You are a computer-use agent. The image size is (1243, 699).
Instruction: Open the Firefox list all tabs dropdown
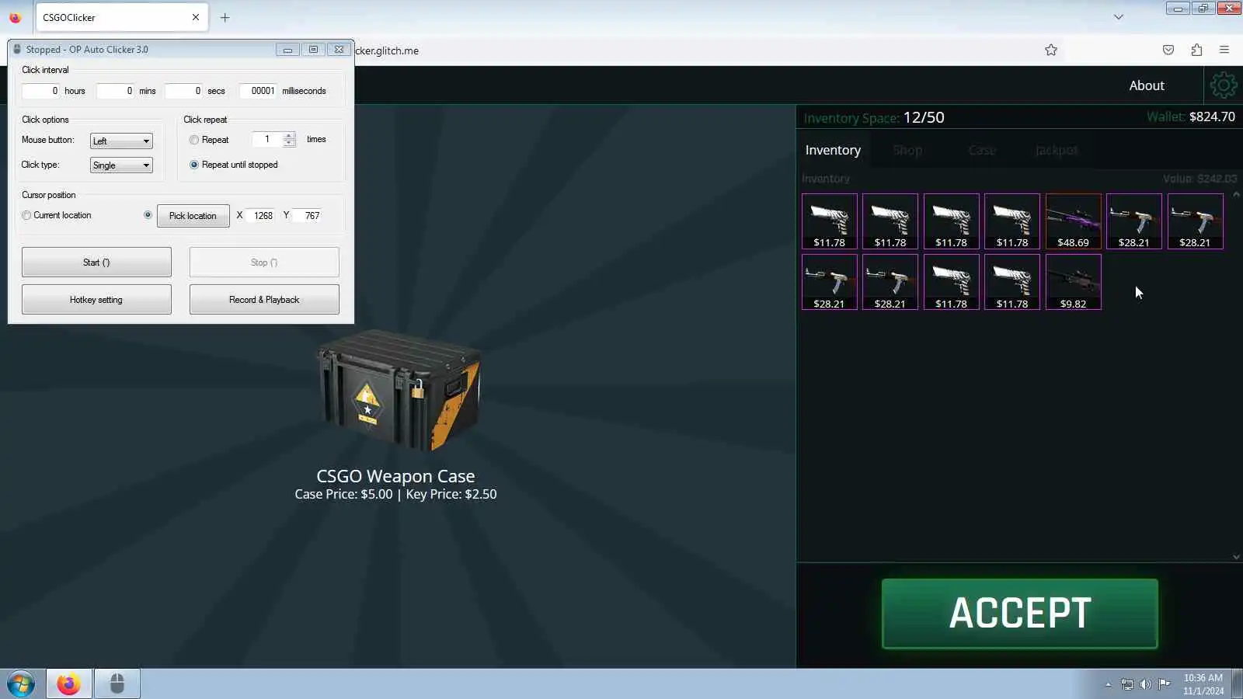(x=1119, y=17)
